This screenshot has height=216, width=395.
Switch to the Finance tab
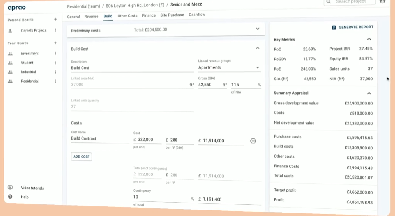(148, 16)
